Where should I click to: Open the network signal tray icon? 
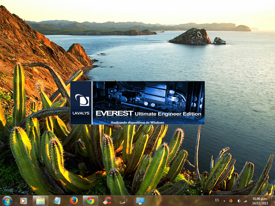click(x=245, y=201)
